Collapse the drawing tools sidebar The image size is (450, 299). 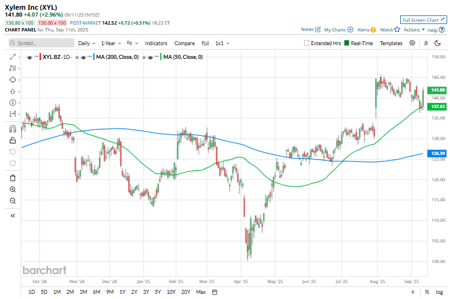click(13, 216)
